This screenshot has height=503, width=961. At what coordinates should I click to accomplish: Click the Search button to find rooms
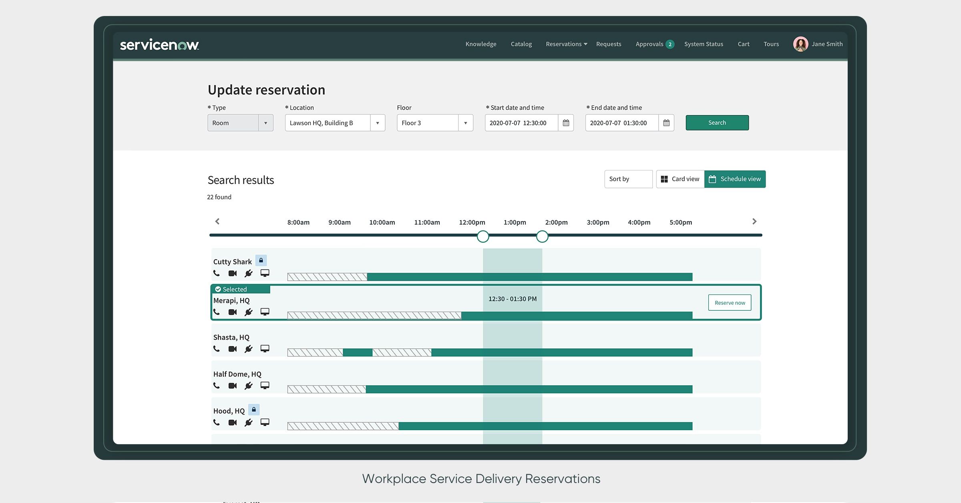[x=717, y=122]
